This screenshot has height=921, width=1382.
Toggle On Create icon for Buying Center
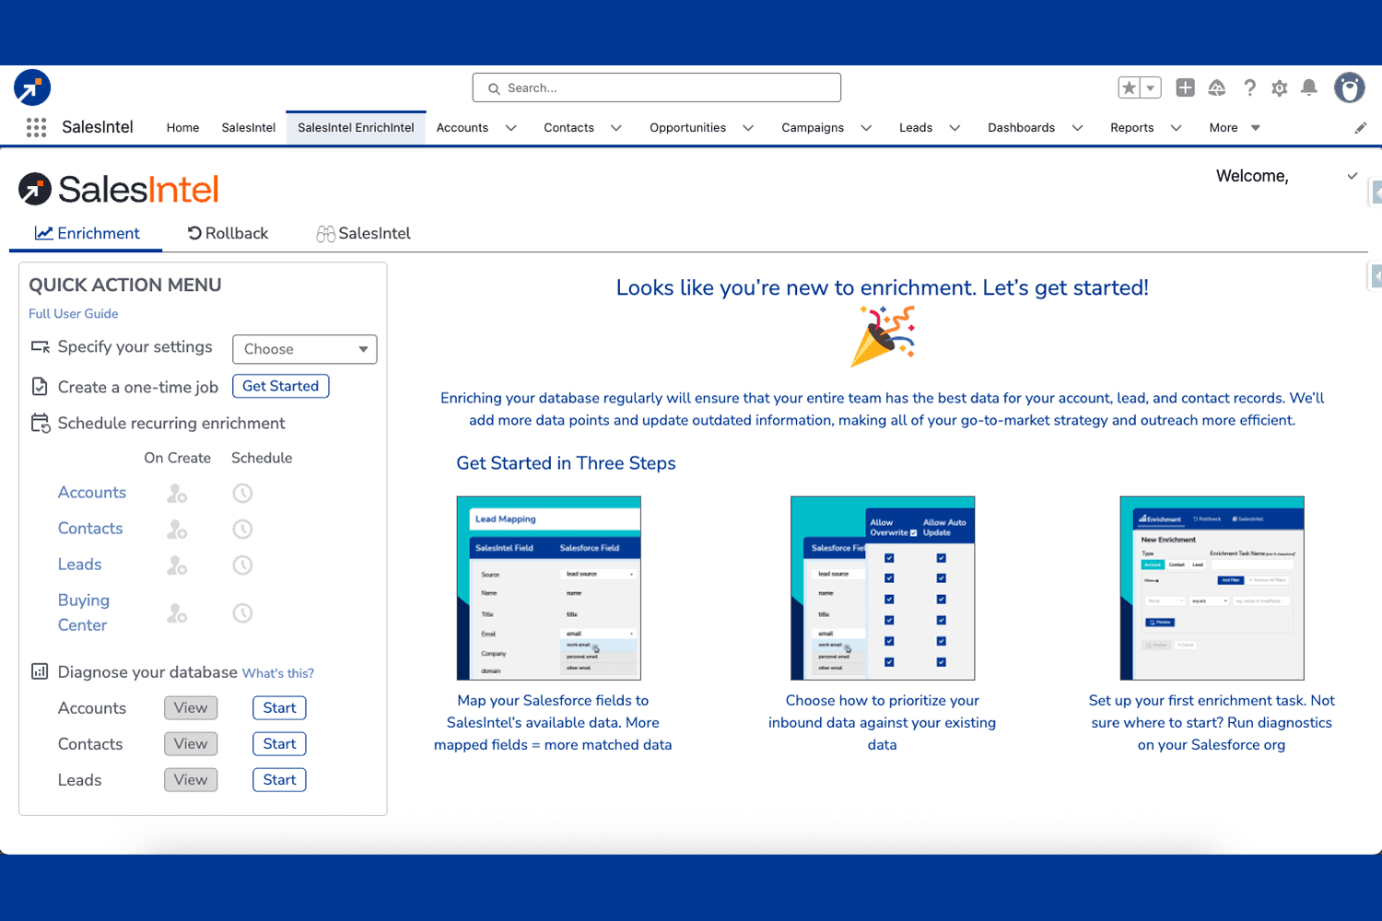pyautogui.click(x=177, y=613)
